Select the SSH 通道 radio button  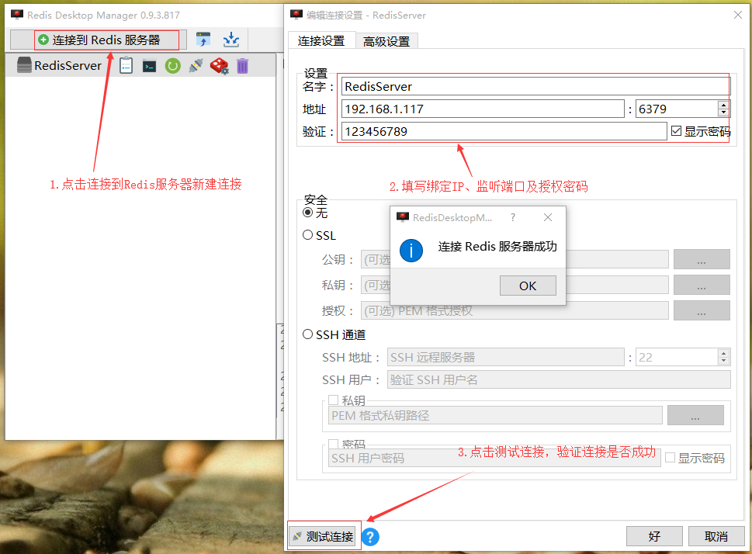pos(308,334)
